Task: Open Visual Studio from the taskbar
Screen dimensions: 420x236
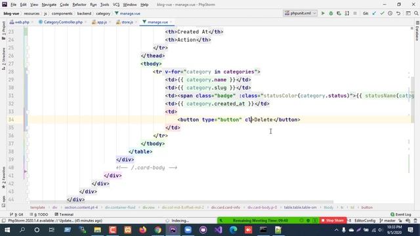Action: click(219, 230)
